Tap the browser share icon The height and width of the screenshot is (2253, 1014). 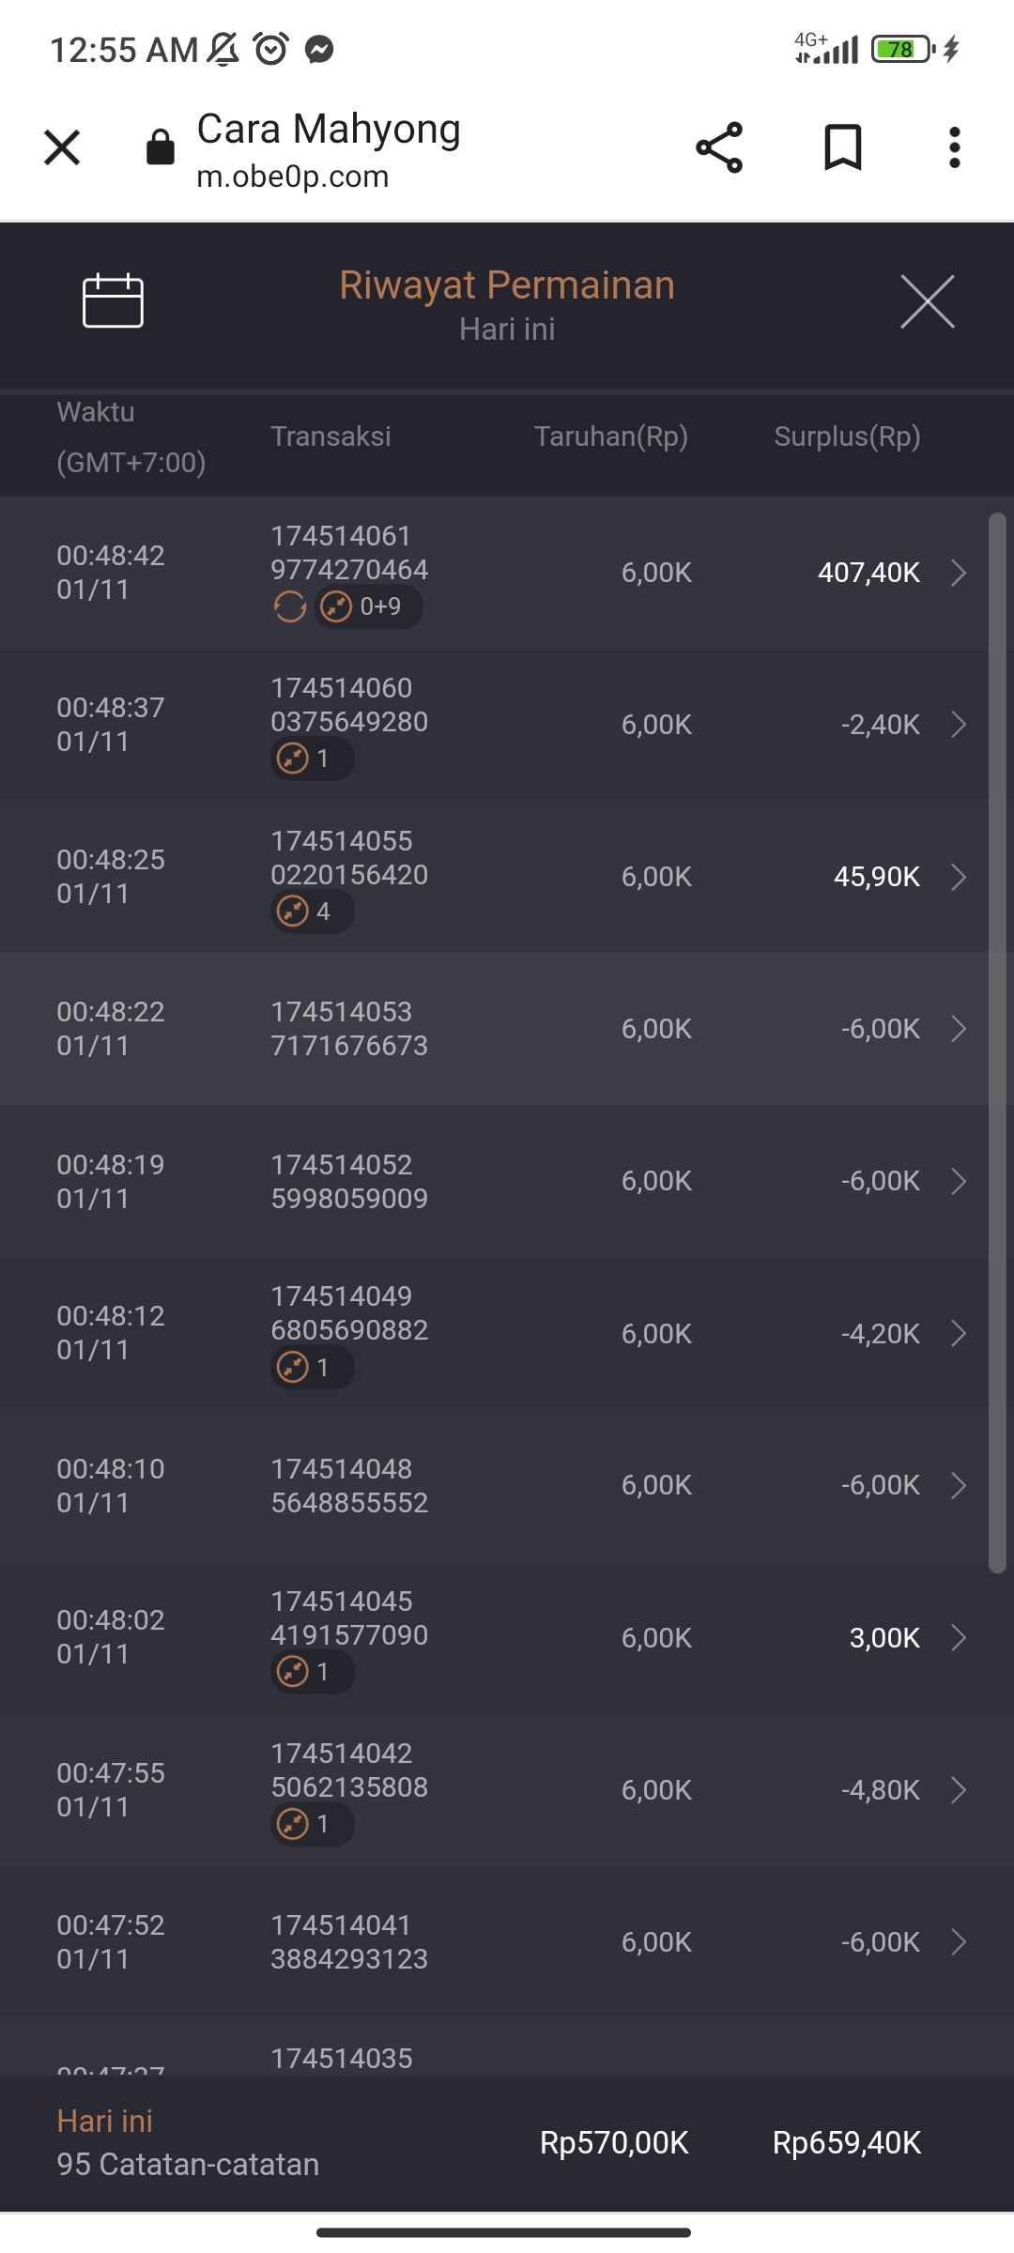pyautogui.click(x=719, y=147)
